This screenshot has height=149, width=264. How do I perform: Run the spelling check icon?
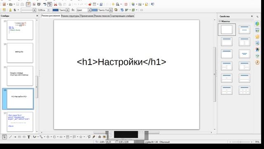[45, 4]
